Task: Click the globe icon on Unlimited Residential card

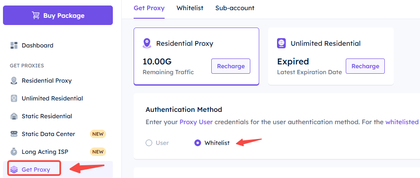Action: point(282,43)
